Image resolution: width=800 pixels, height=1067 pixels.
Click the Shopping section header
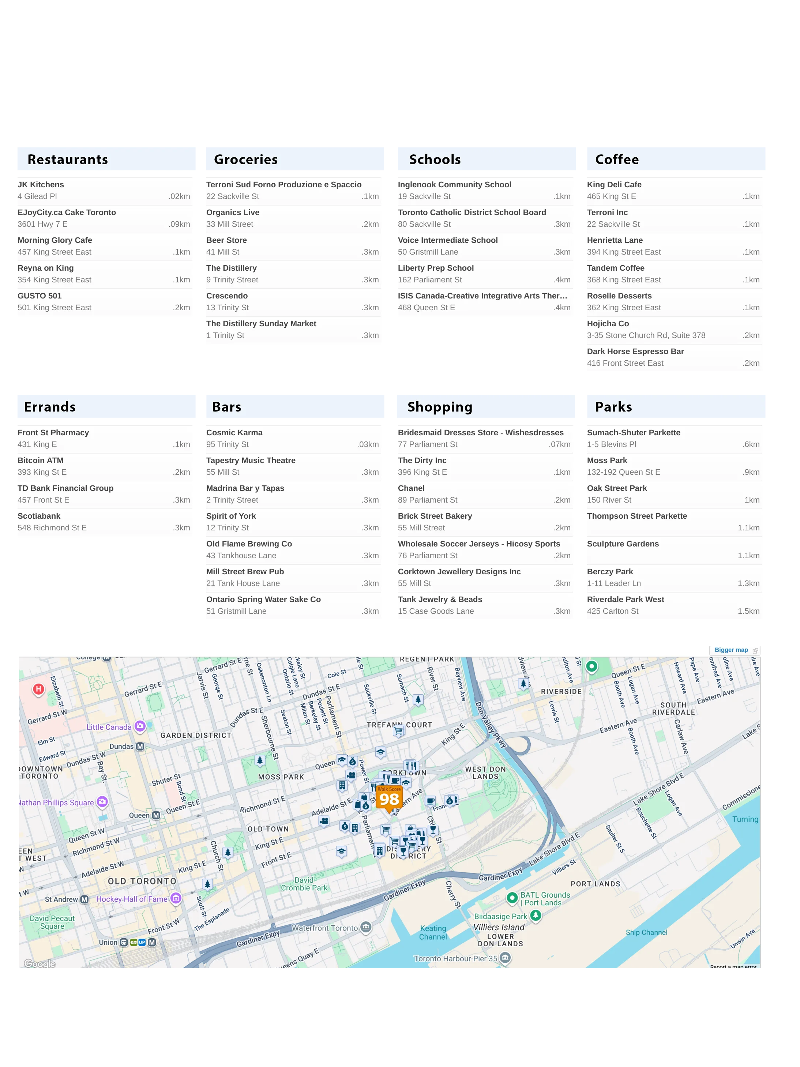(486, 407)
